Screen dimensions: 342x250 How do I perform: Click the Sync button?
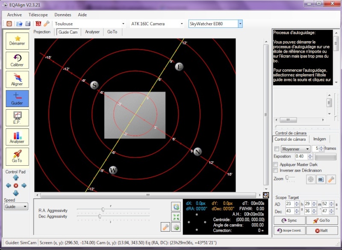coord(289,220)
